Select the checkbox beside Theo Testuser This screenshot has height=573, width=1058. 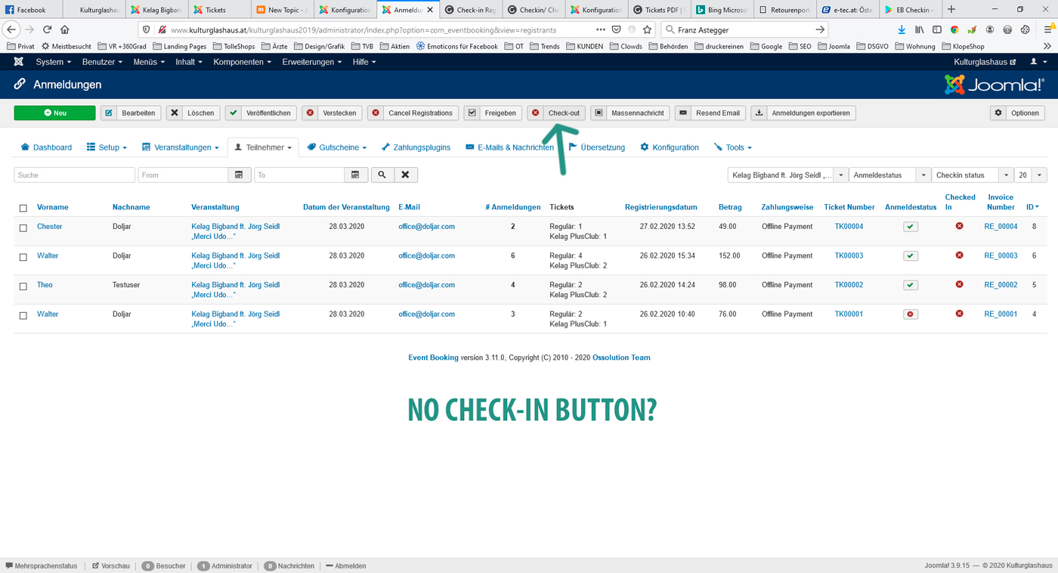pos(23,286)
